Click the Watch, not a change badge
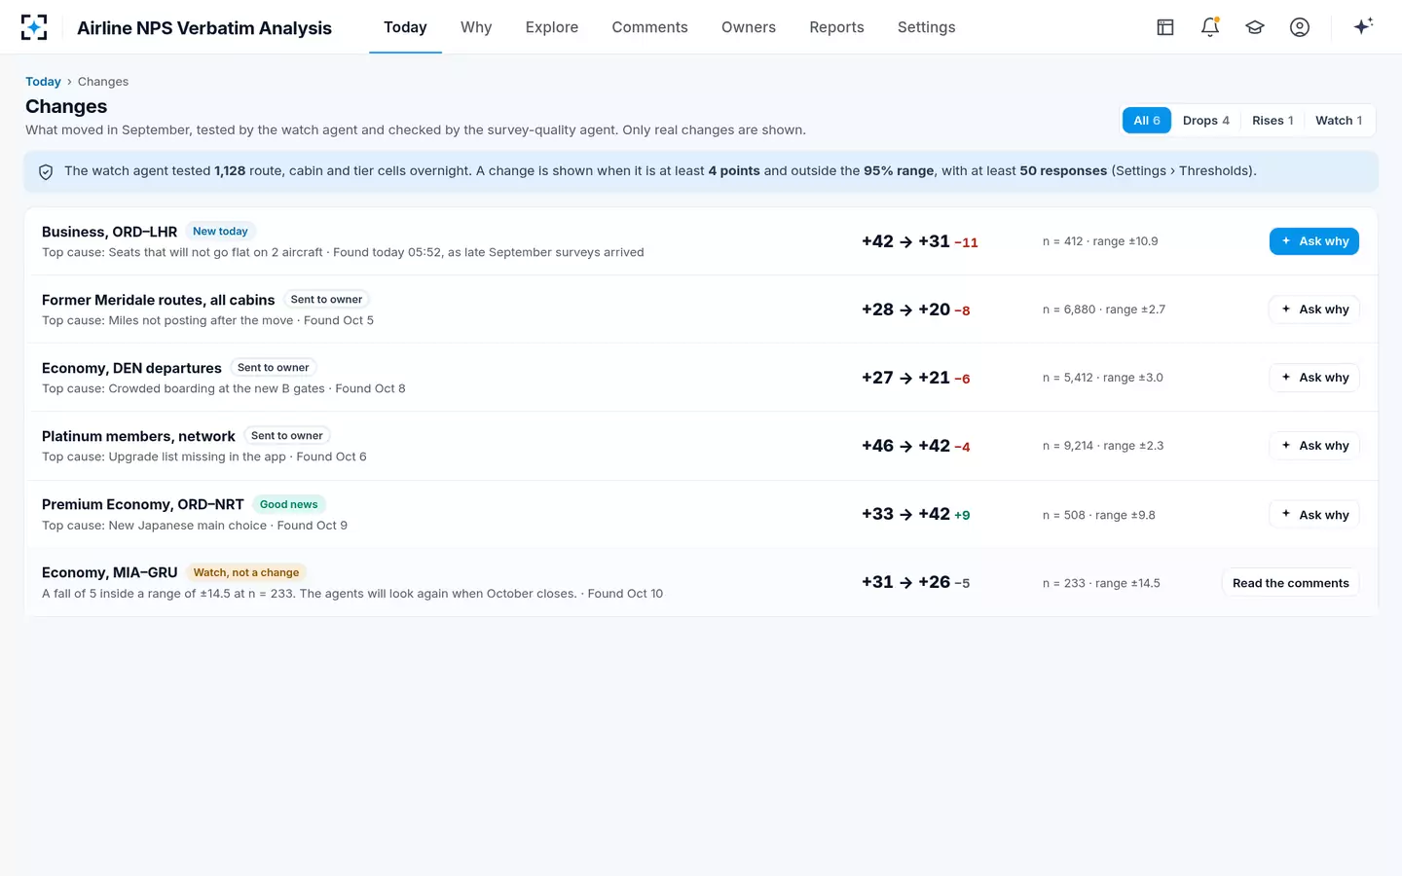 tap(245, 572)
